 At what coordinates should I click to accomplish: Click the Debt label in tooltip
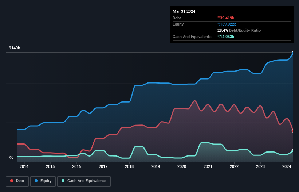click(x=177, y=18)
